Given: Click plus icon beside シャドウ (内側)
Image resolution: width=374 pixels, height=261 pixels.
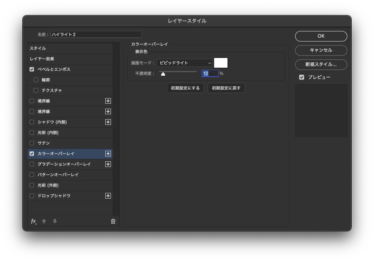Looking at the screenshot, I should click(x=108, y=122).
